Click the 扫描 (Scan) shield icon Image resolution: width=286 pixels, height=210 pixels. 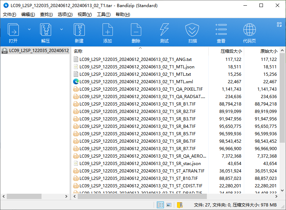pyautogui.click(x=192, y=33)
